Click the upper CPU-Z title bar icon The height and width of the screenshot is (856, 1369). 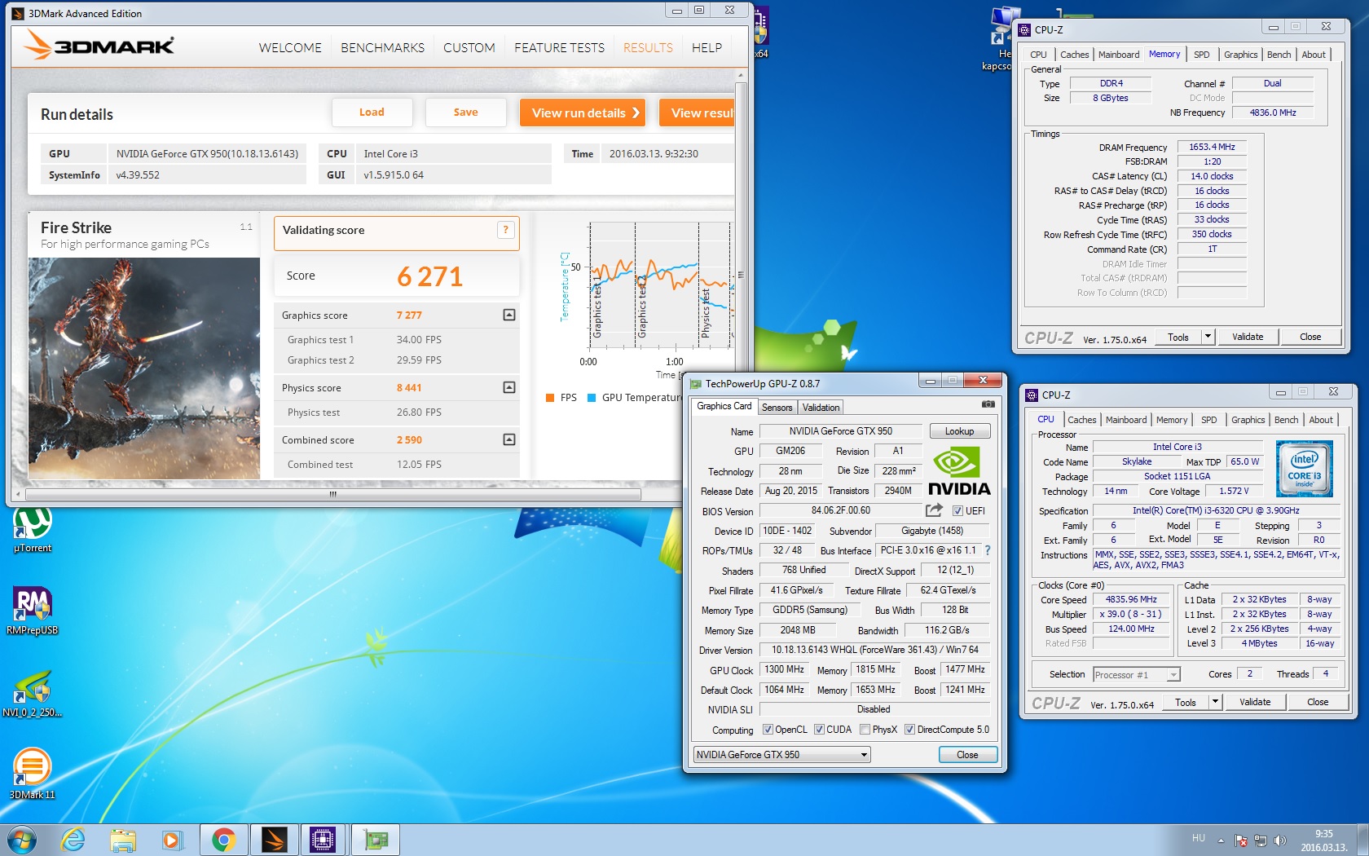[1025, 30]
